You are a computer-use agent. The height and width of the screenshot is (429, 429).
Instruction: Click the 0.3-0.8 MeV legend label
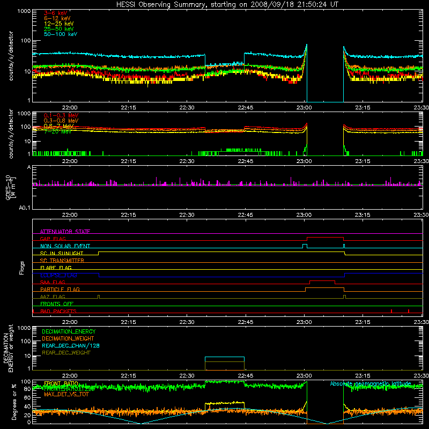(x=61, y=121)
